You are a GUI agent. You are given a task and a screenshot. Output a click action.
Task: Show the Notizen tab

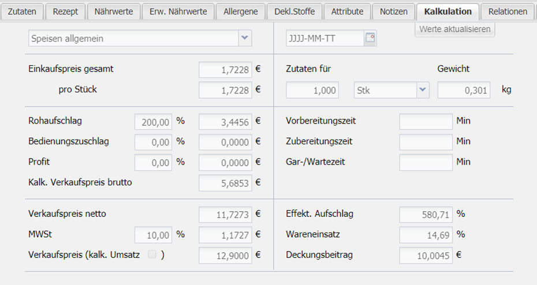tap(394, 12)
